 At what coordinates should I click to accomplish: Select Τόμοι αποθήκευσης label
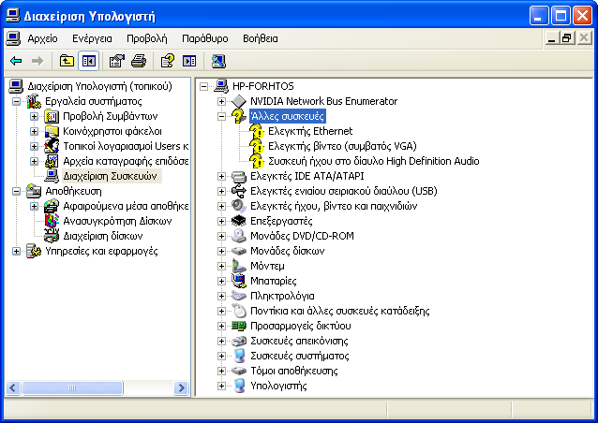(x=293, y=371)
